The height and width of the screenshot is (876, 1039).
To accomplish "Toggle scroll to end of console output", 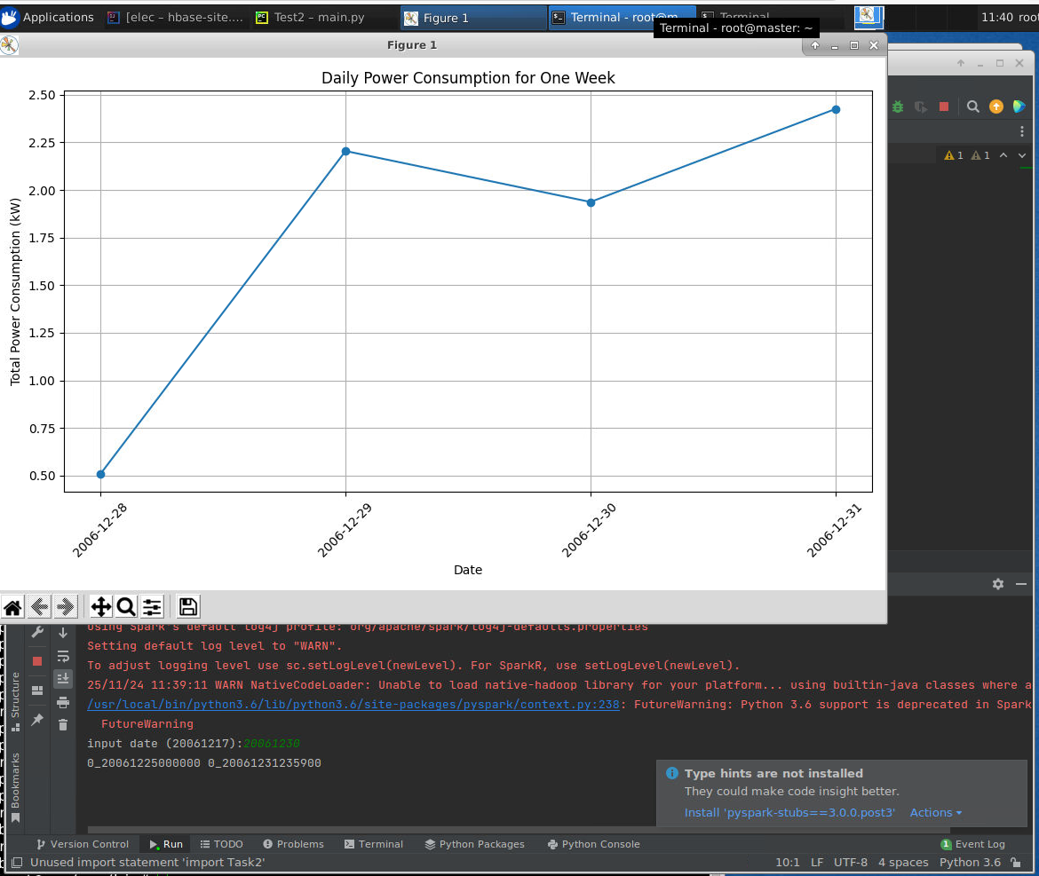I will coord(63,679).
